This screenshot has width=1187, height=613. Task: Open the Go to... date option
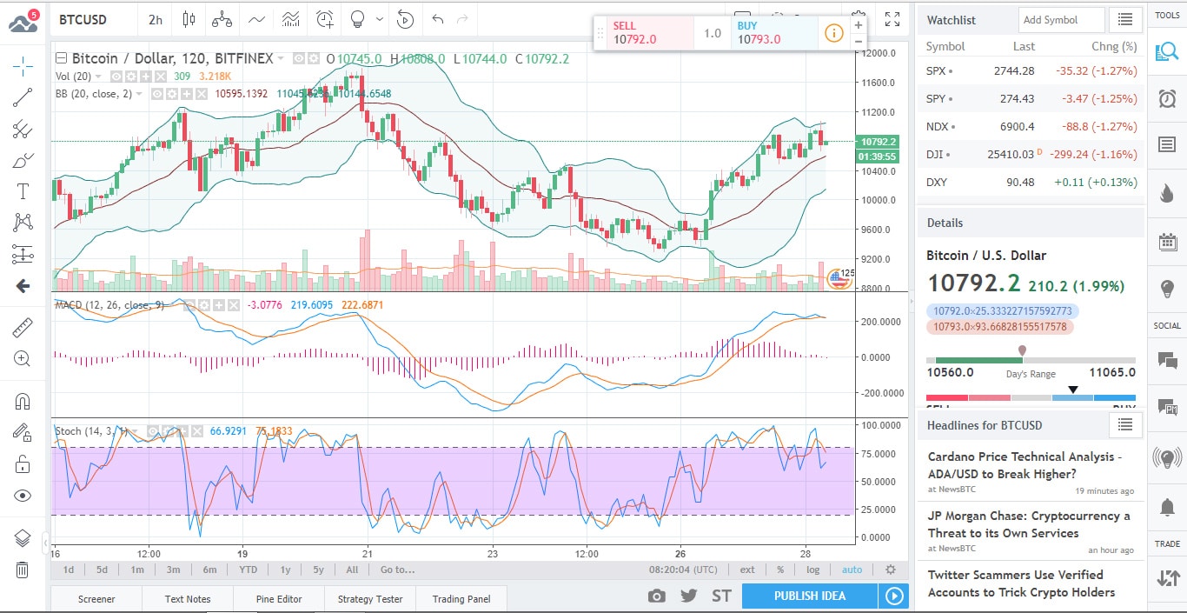397,570
